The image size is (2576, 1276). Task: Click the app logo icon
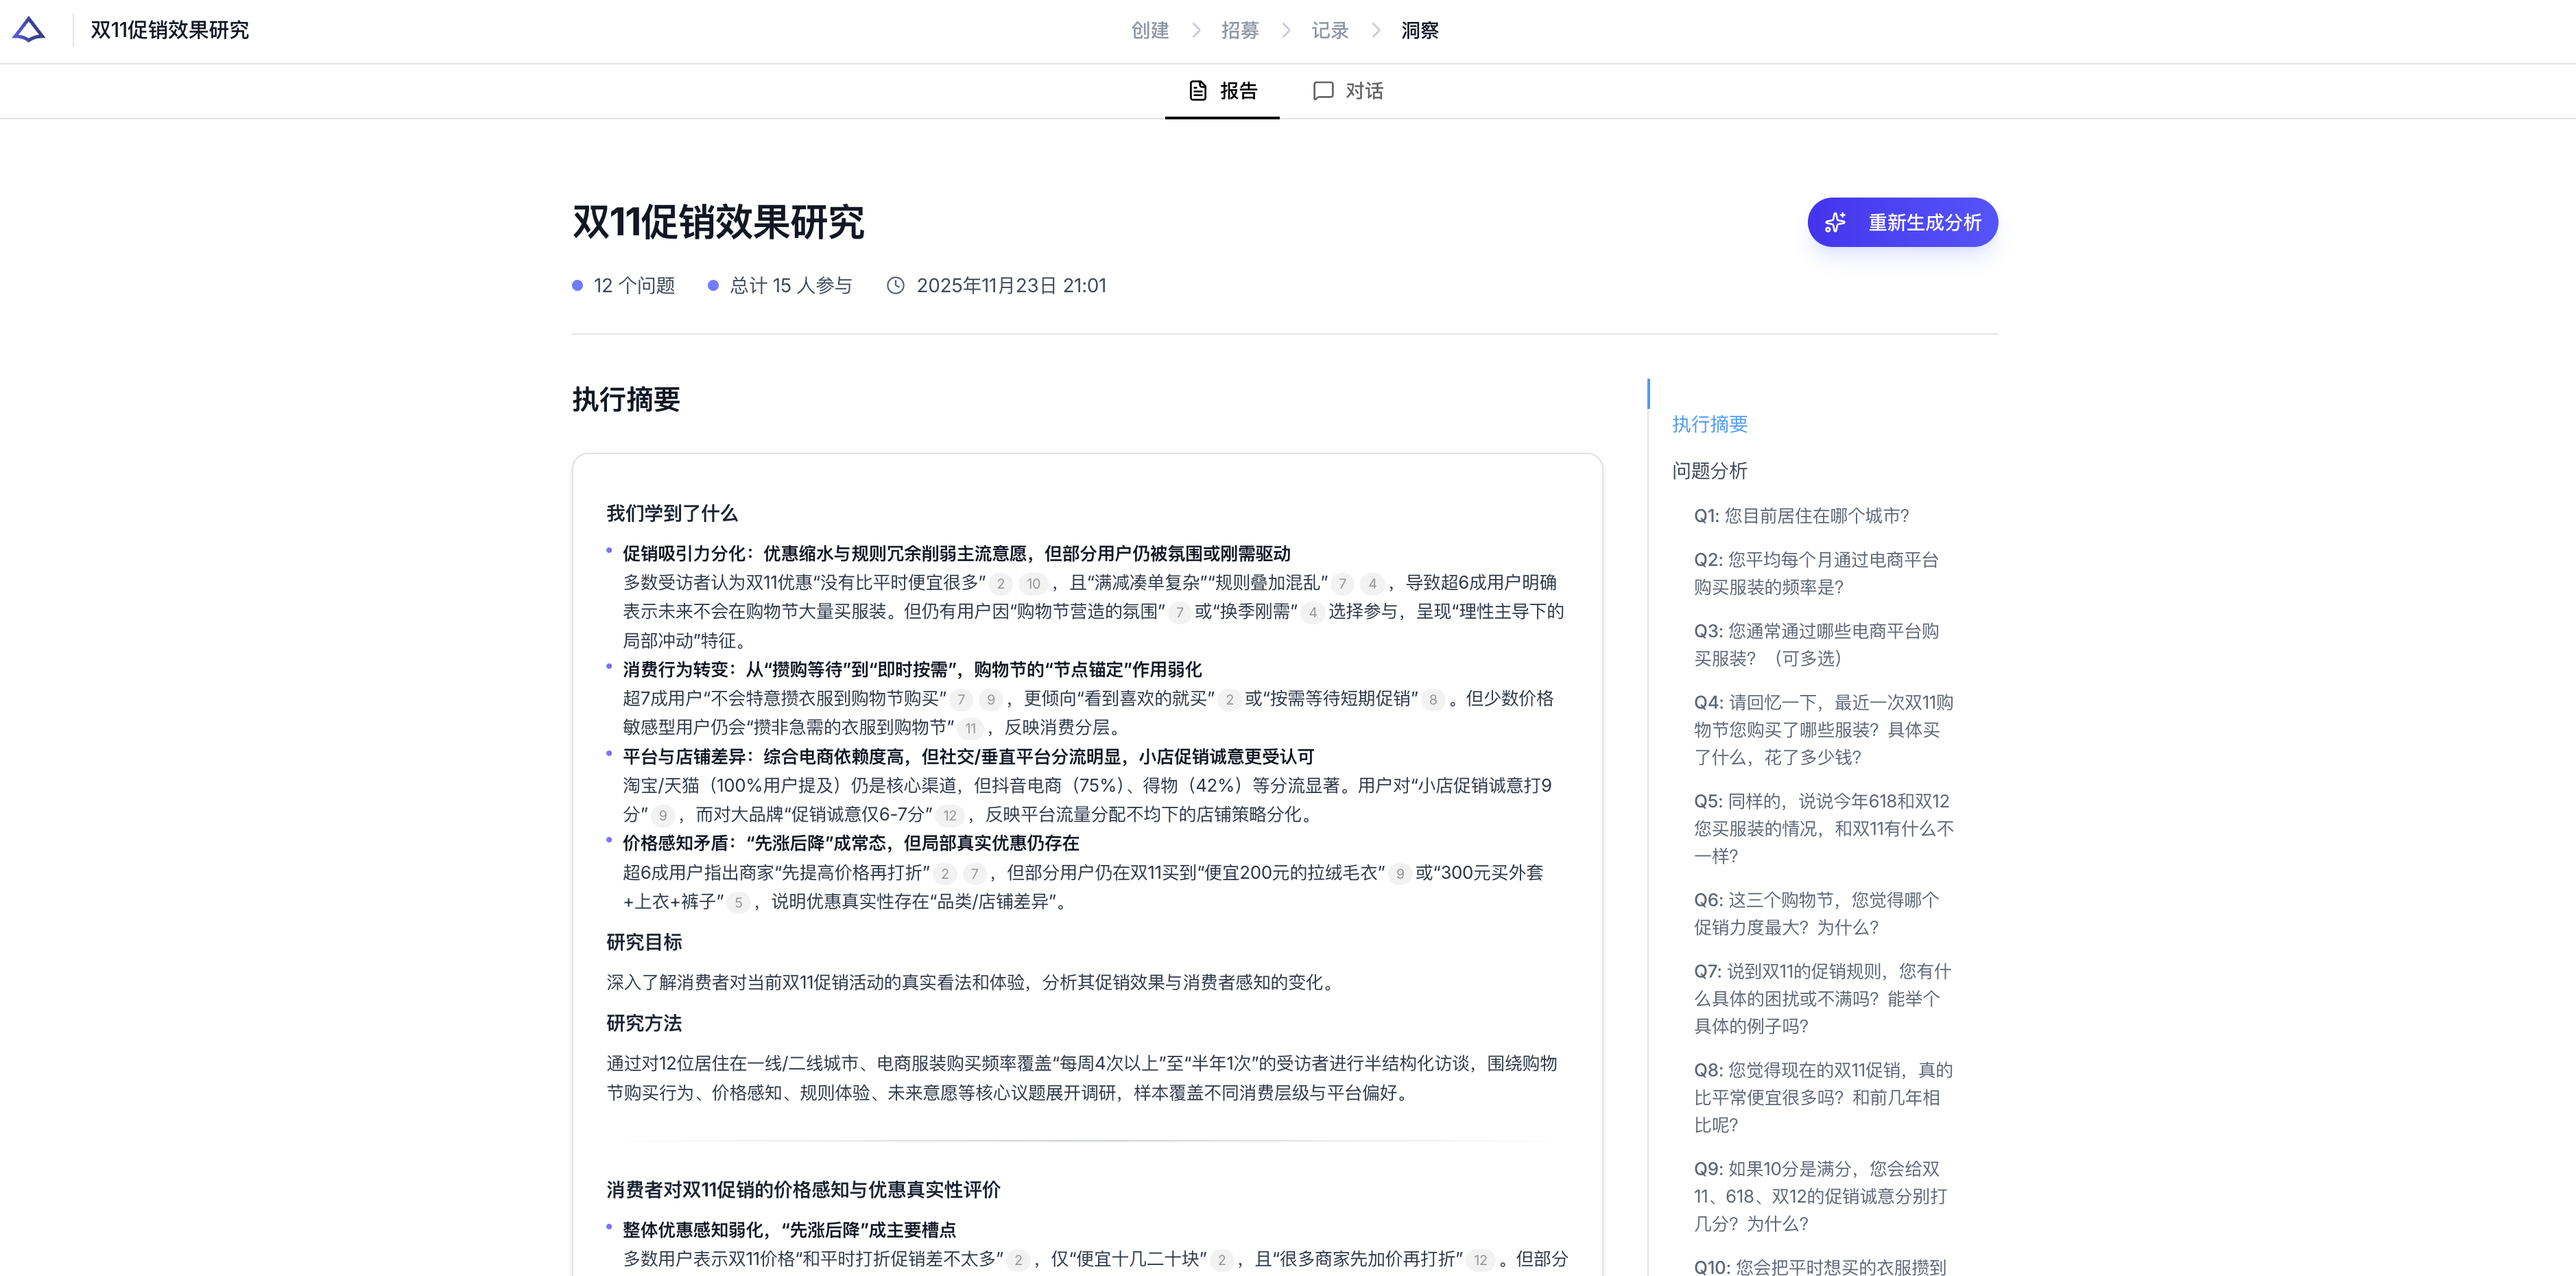point(29,30)
